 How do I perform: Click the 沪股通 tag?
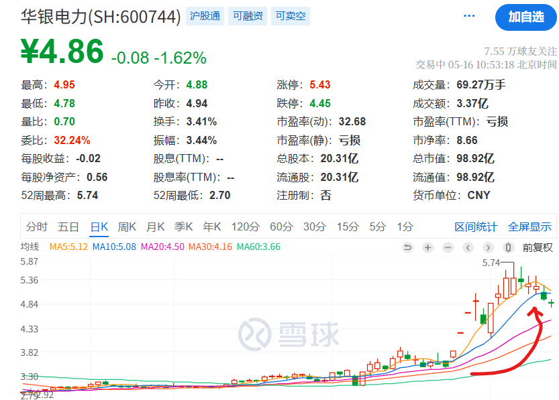(x=205, y=16)
